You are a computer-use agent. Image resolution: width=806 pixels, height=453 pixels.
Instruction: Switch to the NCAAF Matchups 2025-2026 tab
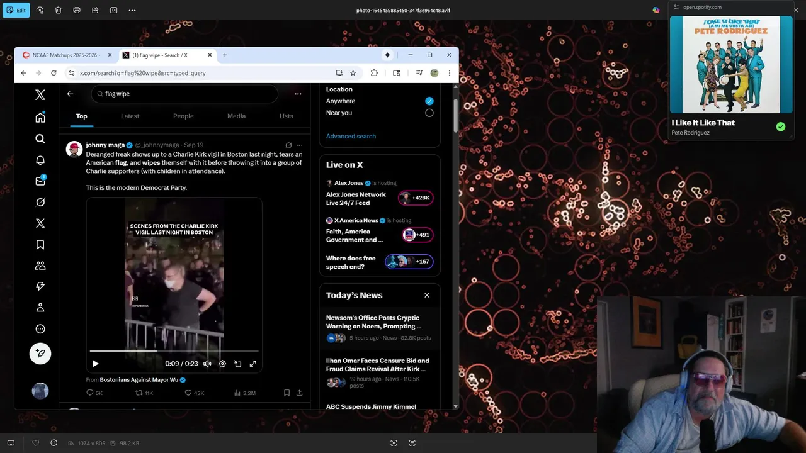(66, 55)
